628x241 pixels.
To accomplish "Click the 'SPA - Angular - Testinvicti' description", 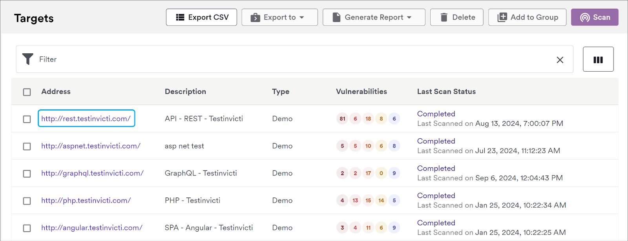I will 209,227.
